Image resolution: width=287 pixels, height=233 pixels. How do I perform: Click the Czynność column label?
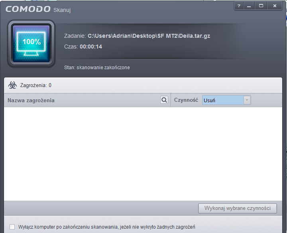(x=186, y=100)
